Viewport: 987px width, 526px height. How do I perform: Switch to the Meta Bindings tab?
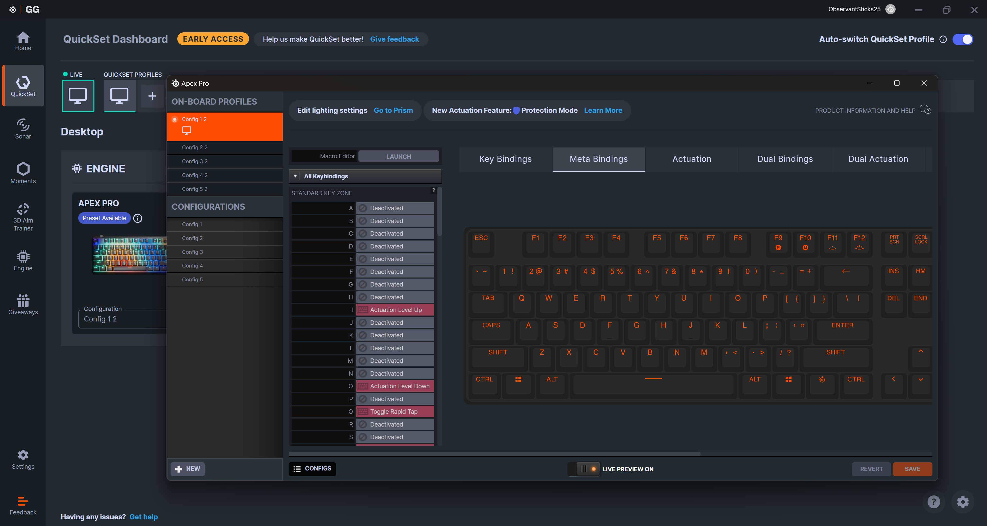point(598,159)
